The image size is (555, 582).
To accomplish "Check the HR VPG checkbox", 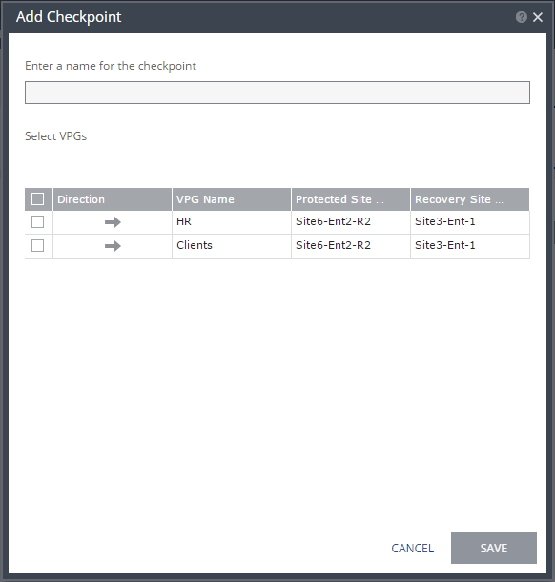I will point(38,222).
